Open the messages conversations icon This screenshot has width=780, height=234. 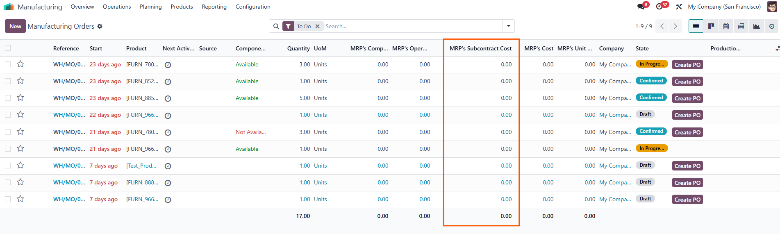coord(641,7)
